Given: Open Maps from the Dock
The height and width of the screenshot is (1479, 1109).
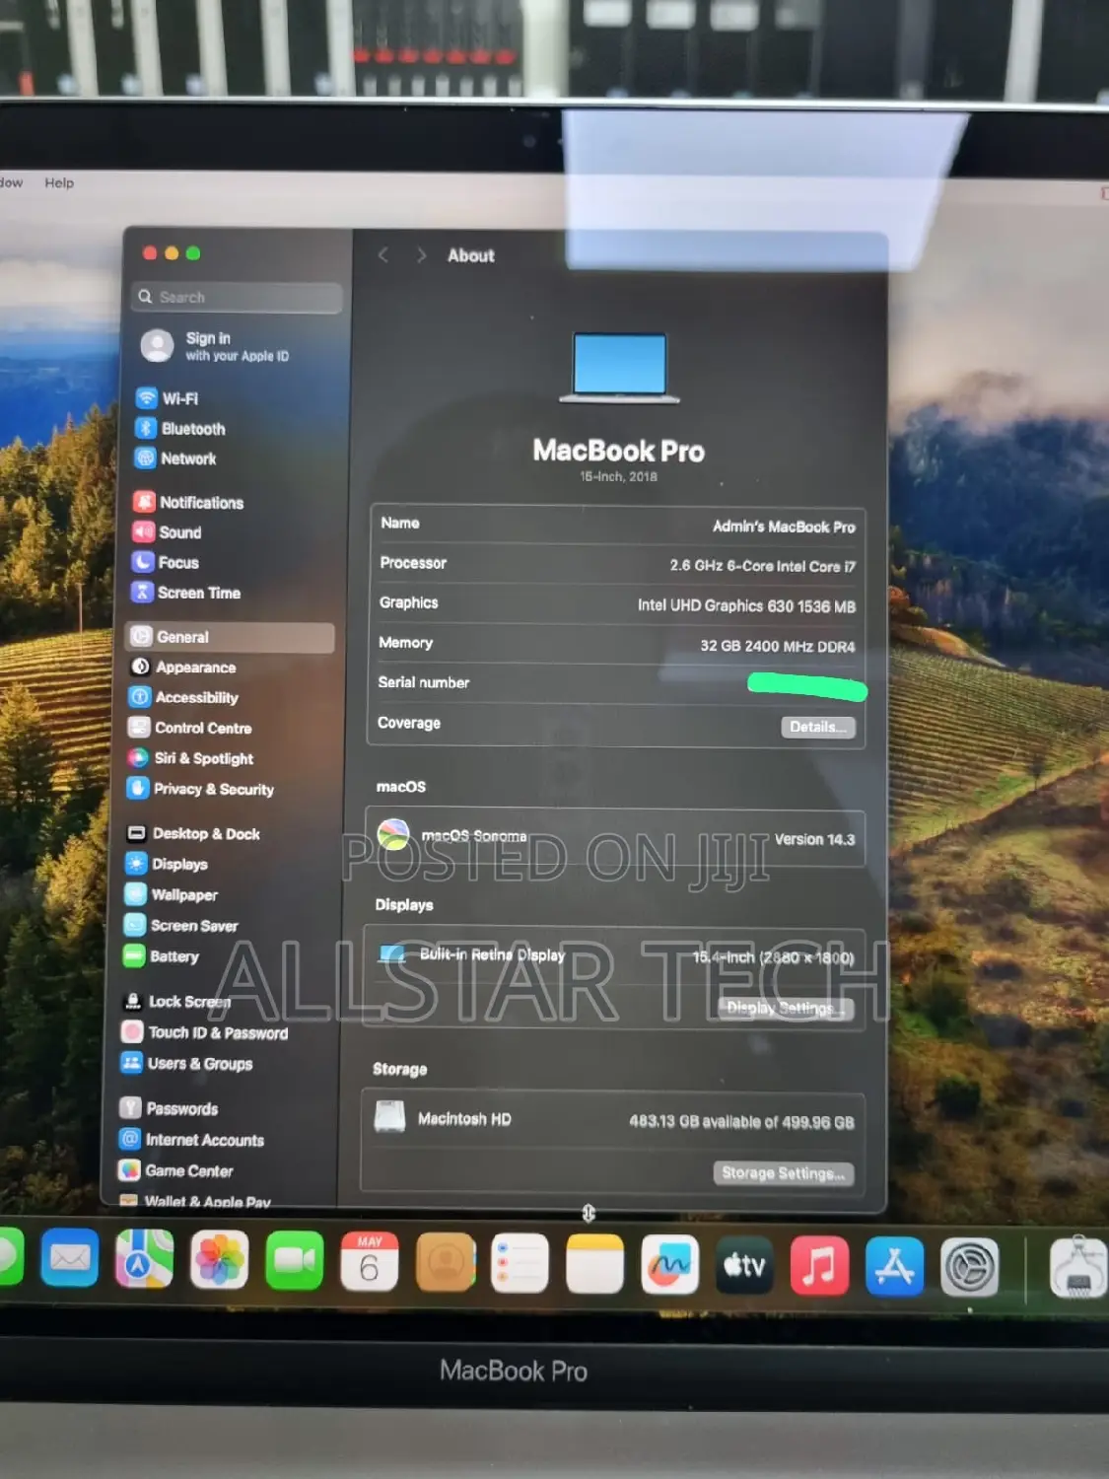Looking at the screenshot, I should tap(144, 1258).
